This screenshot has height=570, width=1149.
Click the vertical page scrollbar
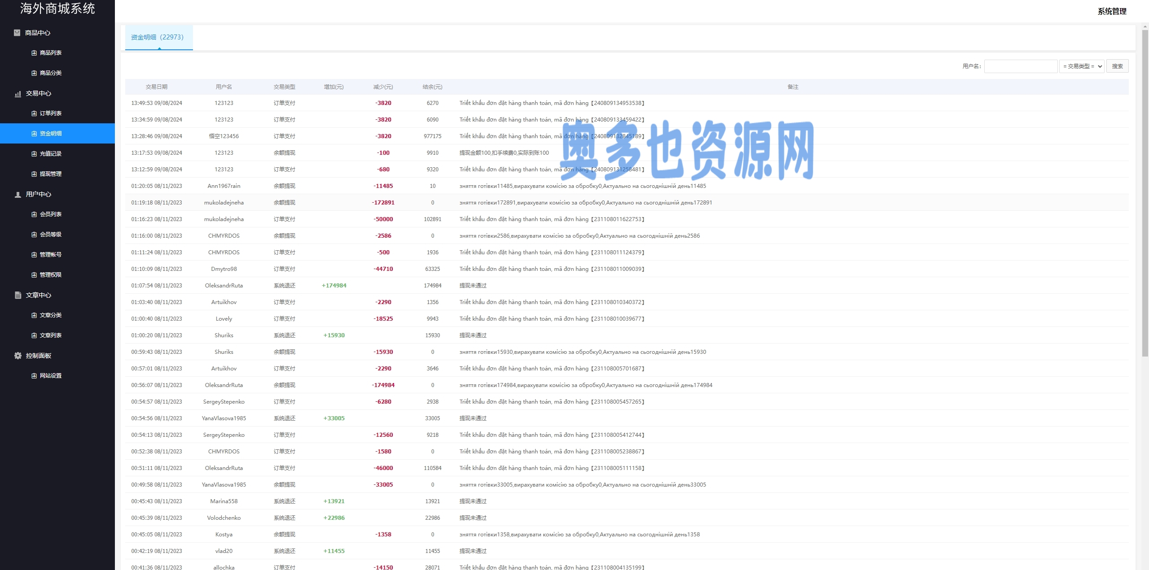click(x=1145, y=193)
